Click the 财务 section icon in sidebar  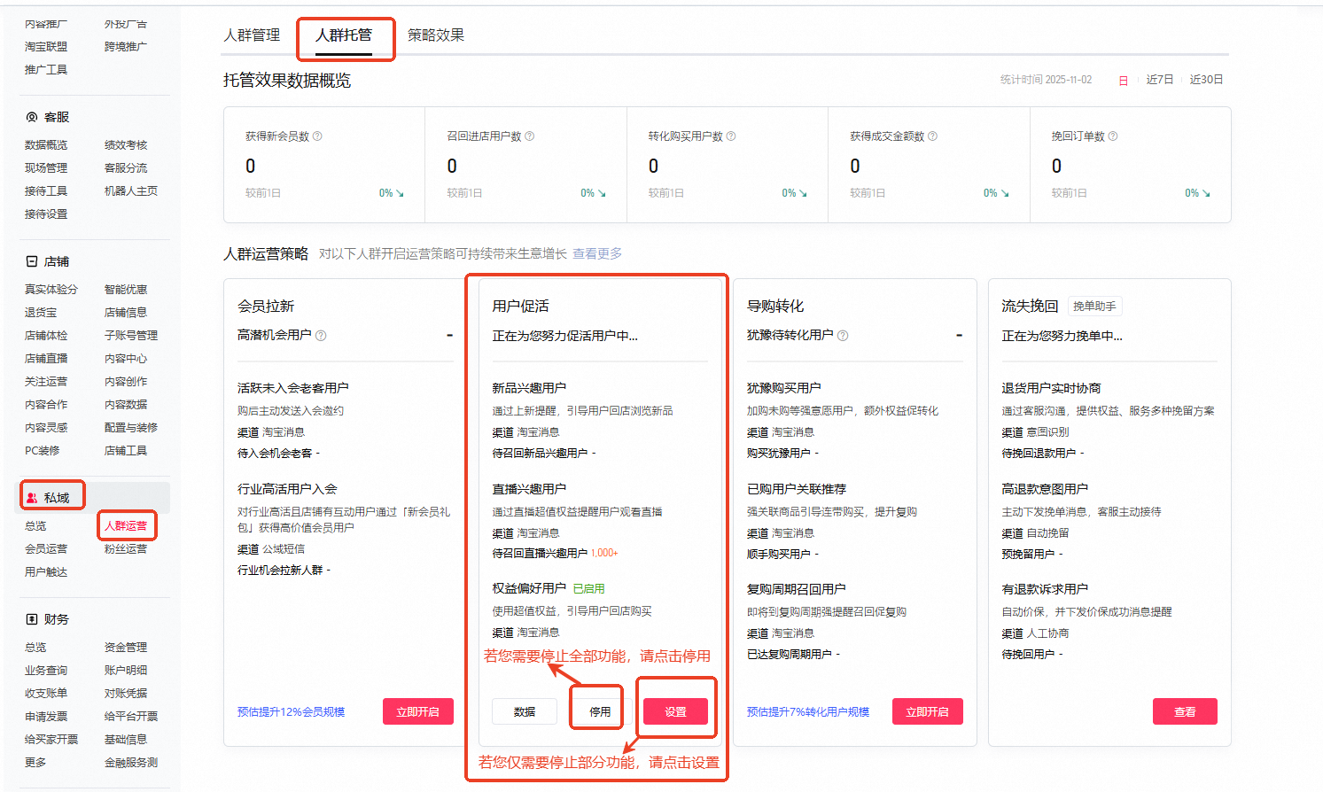(32, 619)
